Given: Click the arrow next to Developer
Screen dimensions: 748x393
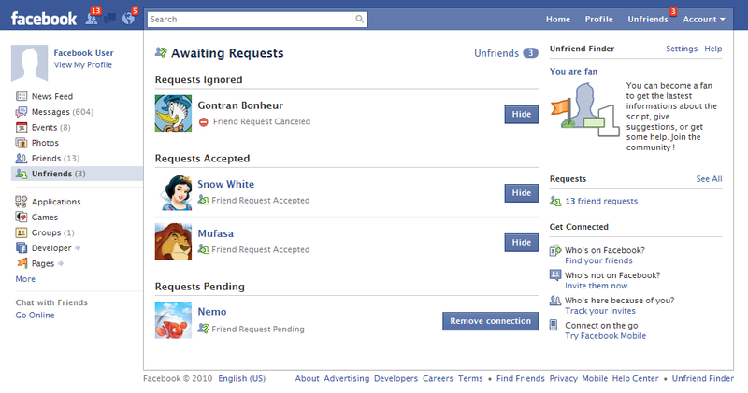Looking at the screenshot, I should (x=78, y=248).
